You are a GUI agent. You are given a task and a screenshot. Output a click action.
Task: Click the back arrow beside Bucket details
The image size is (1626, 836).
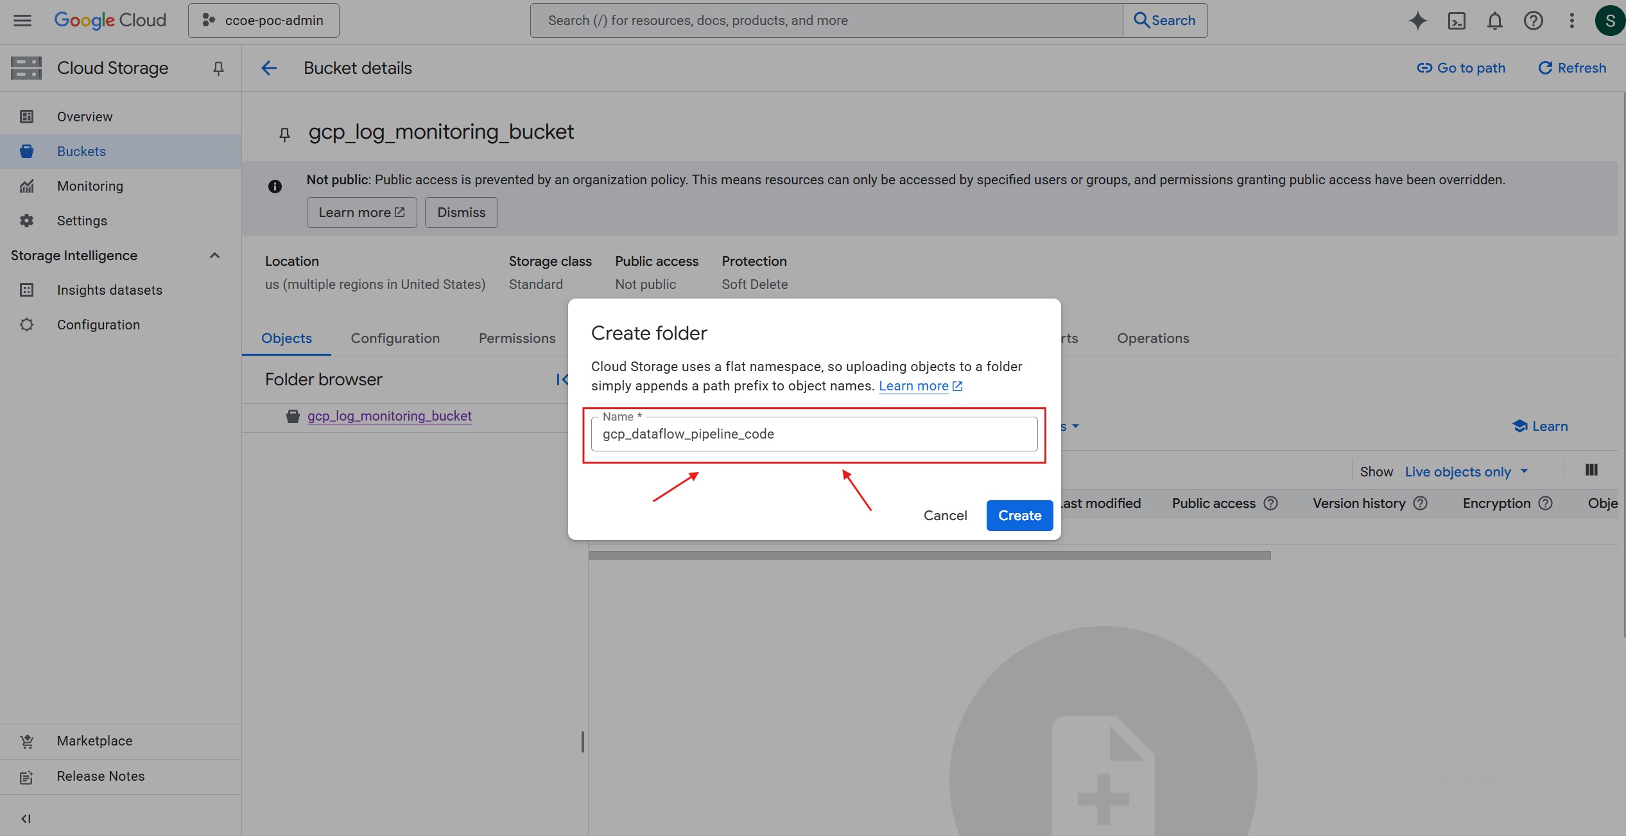[x=269, y=68]
